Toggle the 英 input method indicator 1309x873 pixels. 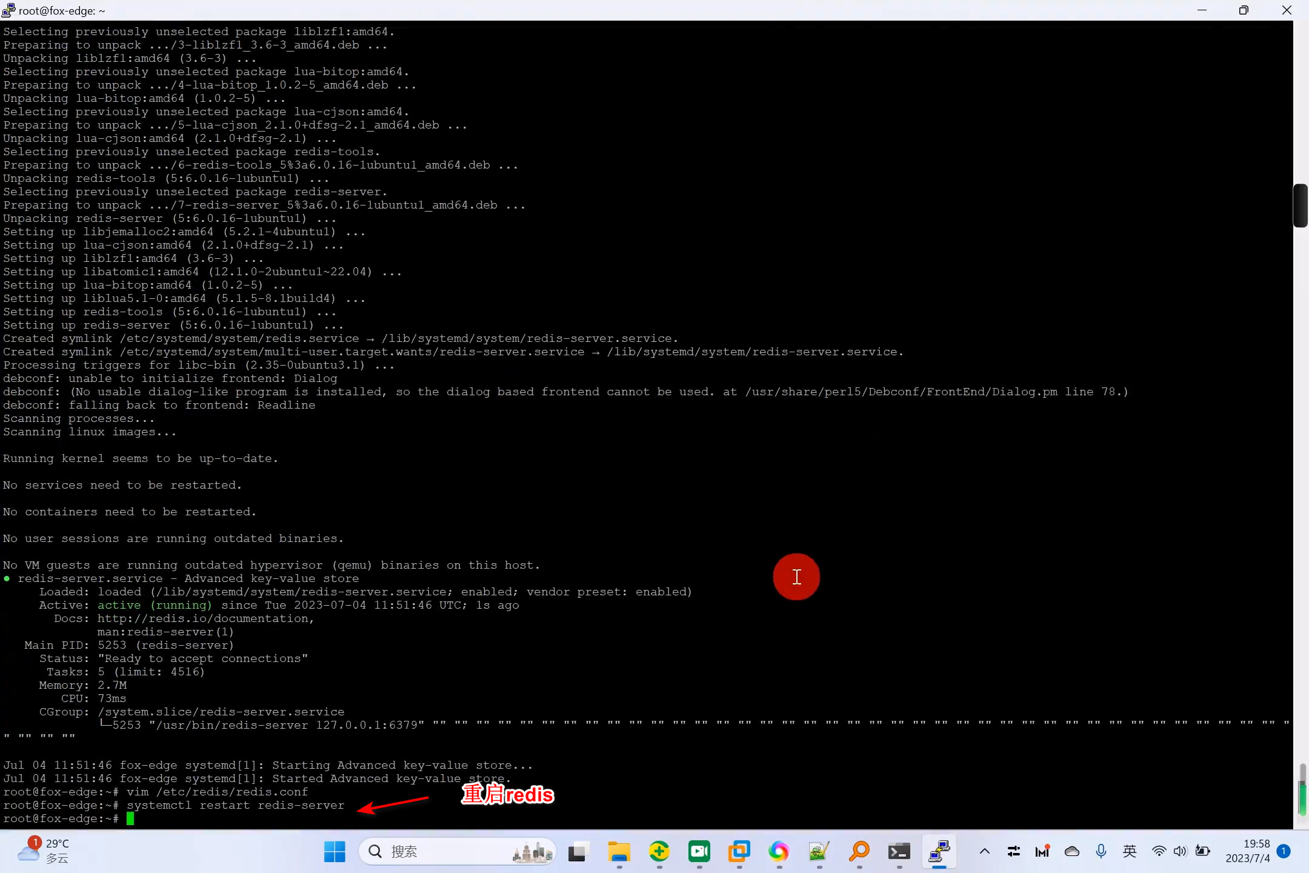tap(1129, 852)
